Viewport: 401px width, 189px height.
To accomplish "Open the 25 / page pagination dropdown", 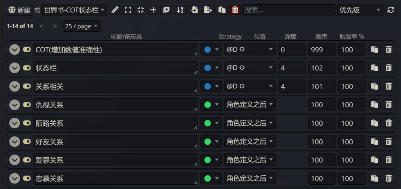I will tap(81, 26).
